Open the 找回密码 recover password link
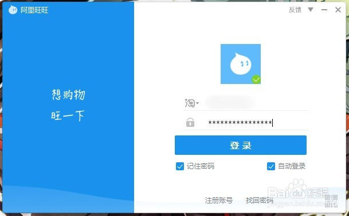Screen dimensions: 349x216 (x=259, y=200)
